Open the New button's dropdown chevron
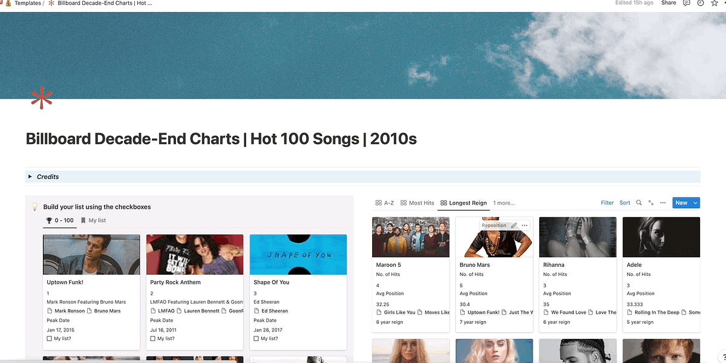The height and width of the screenshot is (363, 726). point(696,203)
